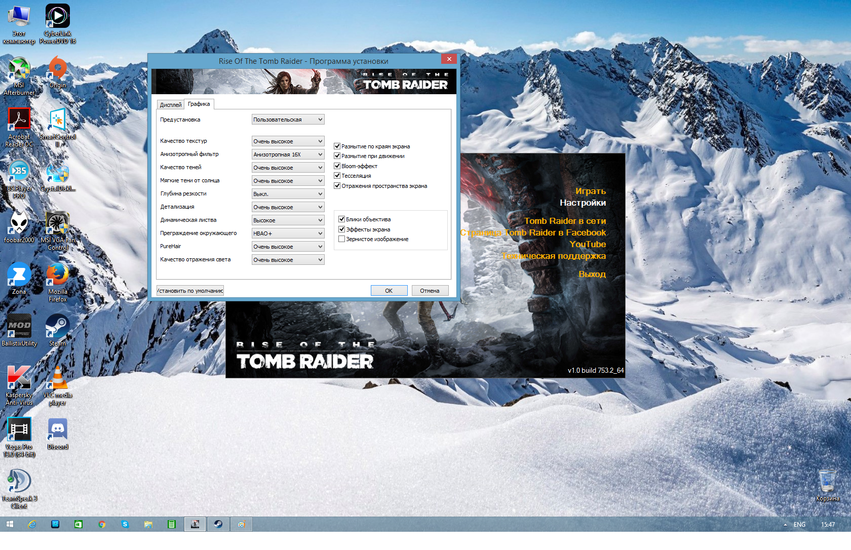851x550 pixels.
Task: Expand the Качество теней dropdown
Action: point(288,168)
